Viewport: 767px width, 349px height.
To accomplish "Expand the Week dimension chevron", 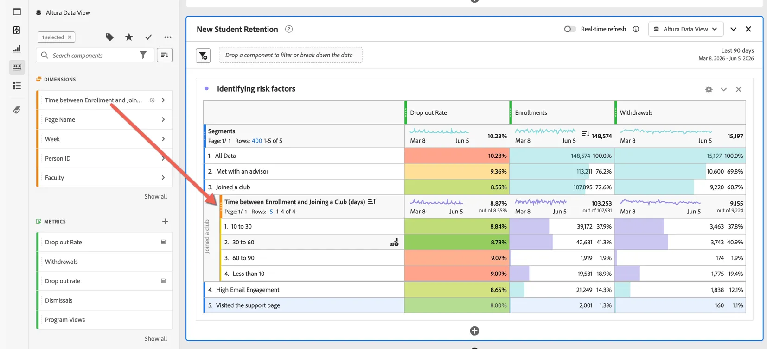I will click(163, 139).
